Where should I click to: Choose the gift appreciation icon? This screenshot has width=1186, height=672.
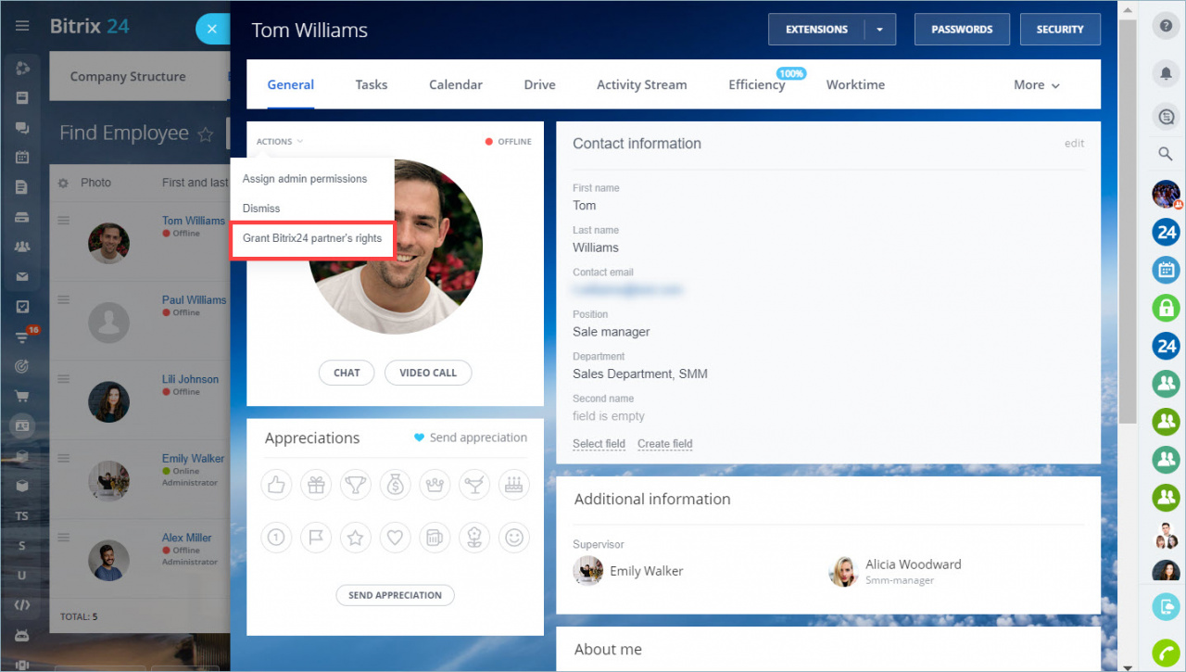click(x=316, y=484)
